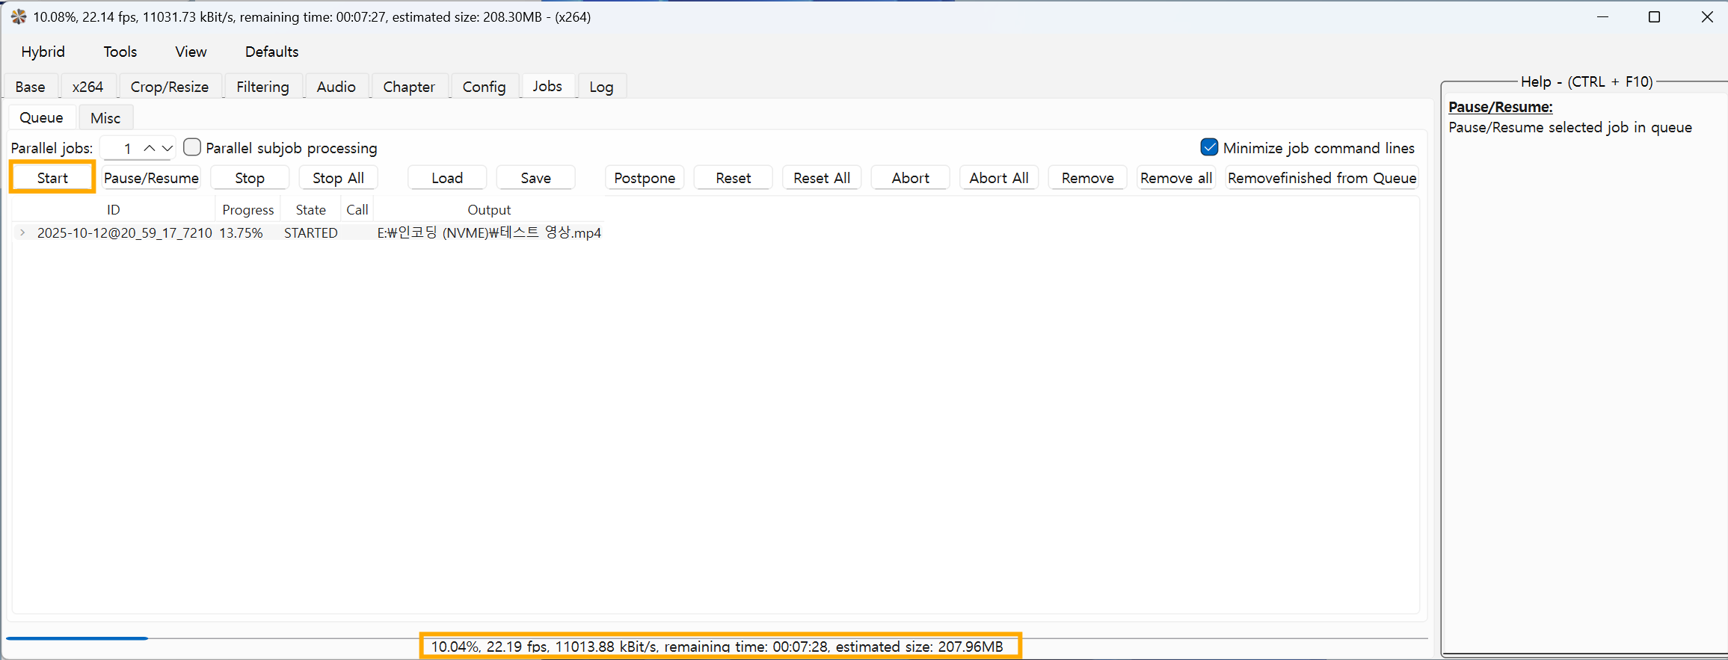
Task: Open the Crop/Resize tab
Action: pos(169,87)
